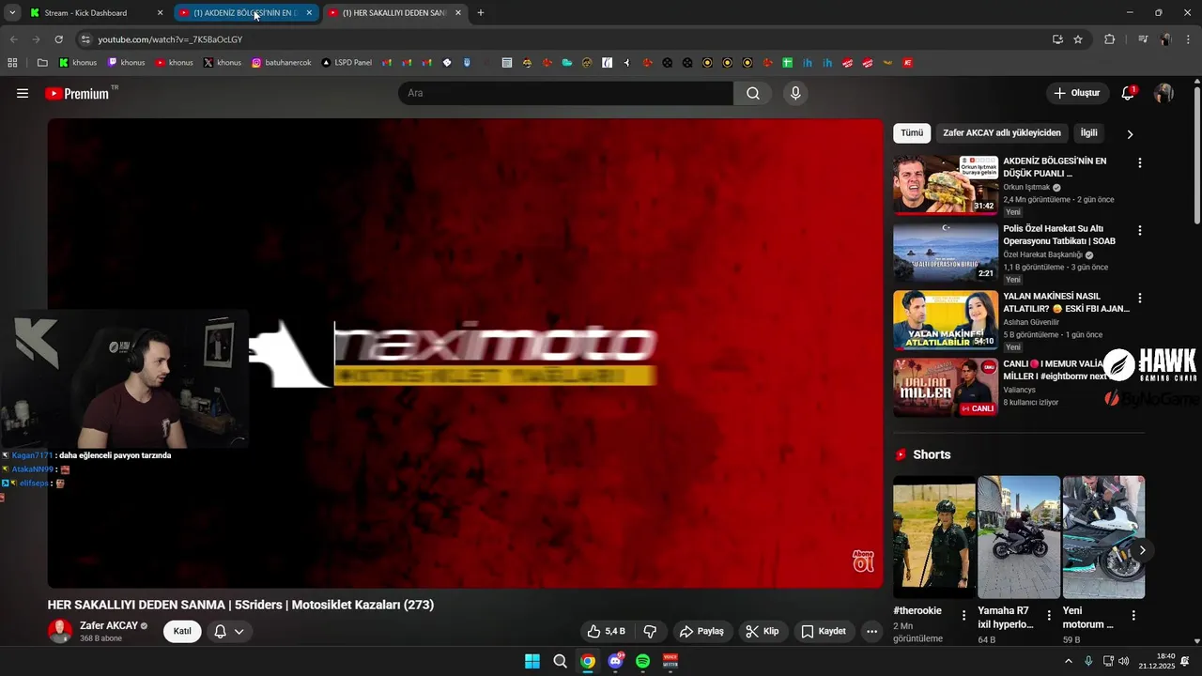Create a clip with Klip button
The height and width of the screenshot is (676, 1202).
click(x=763, y=631)
